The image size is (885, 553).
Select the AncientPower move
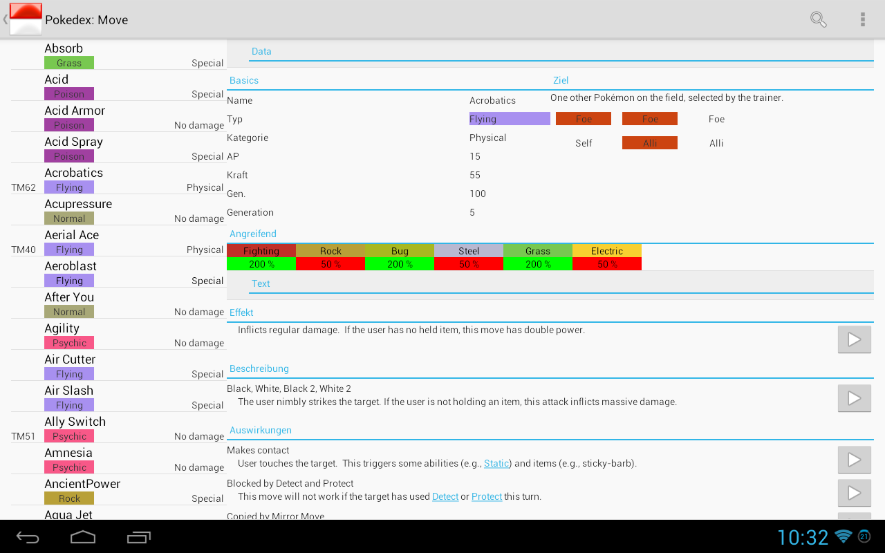tap(118, 491)
